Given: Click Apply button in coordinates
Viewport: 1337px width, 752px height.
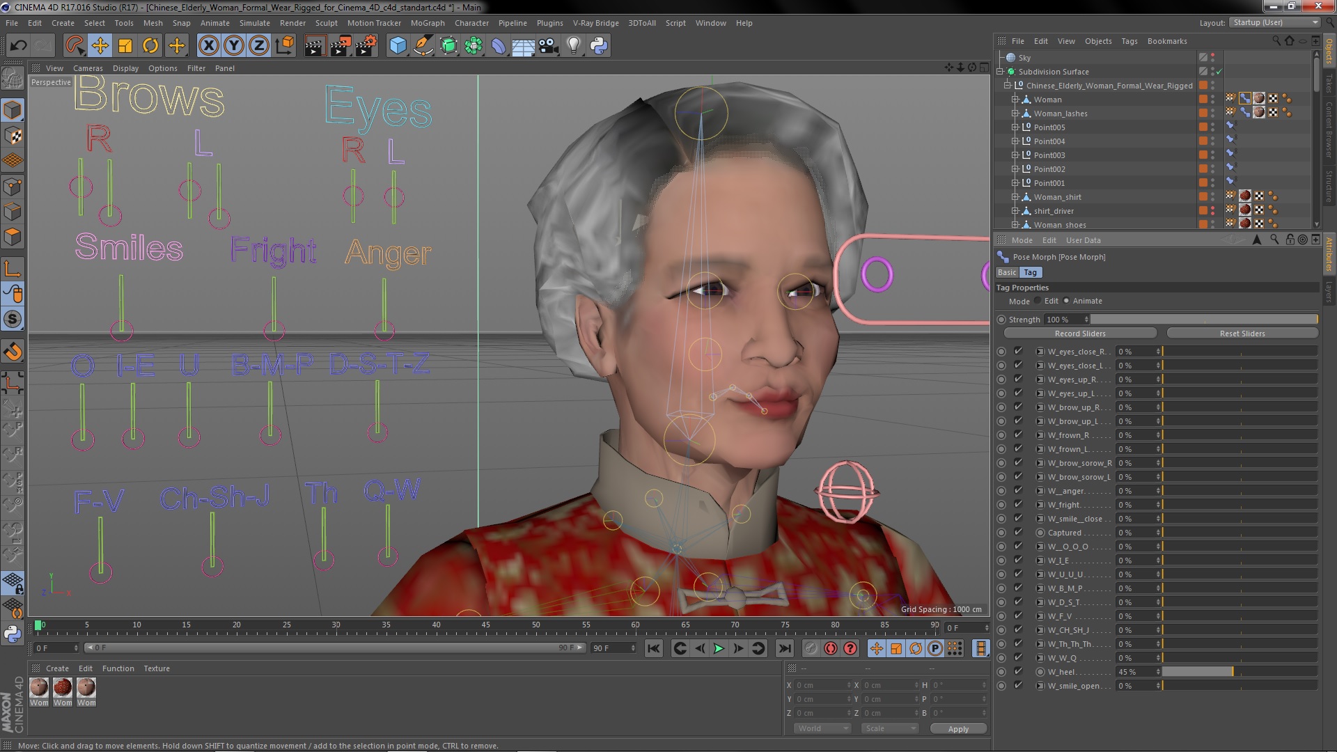Looking at the screenshot, I should [958, 729].
